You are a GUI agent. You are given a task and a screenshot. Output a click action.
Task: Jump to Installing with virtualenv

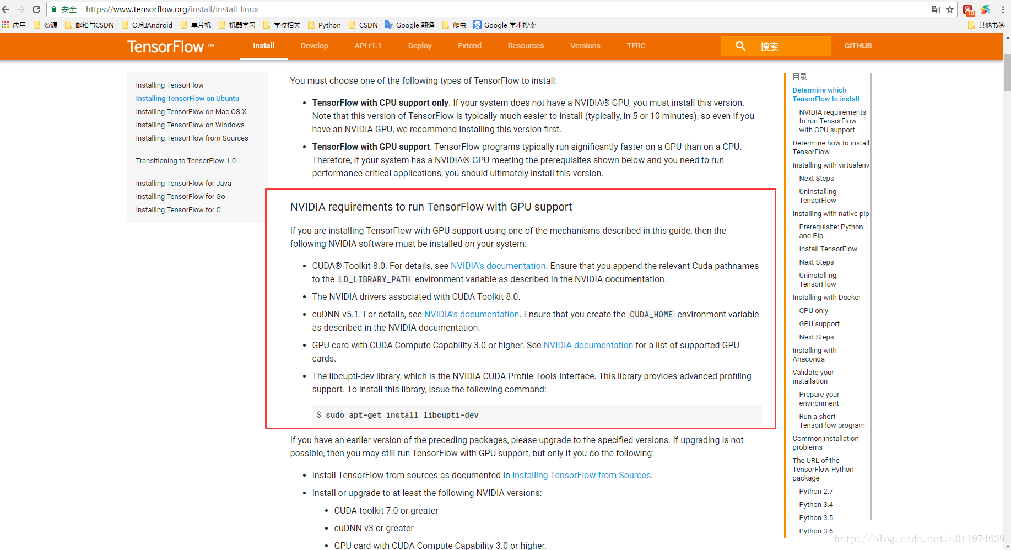(x=831, y=165)
